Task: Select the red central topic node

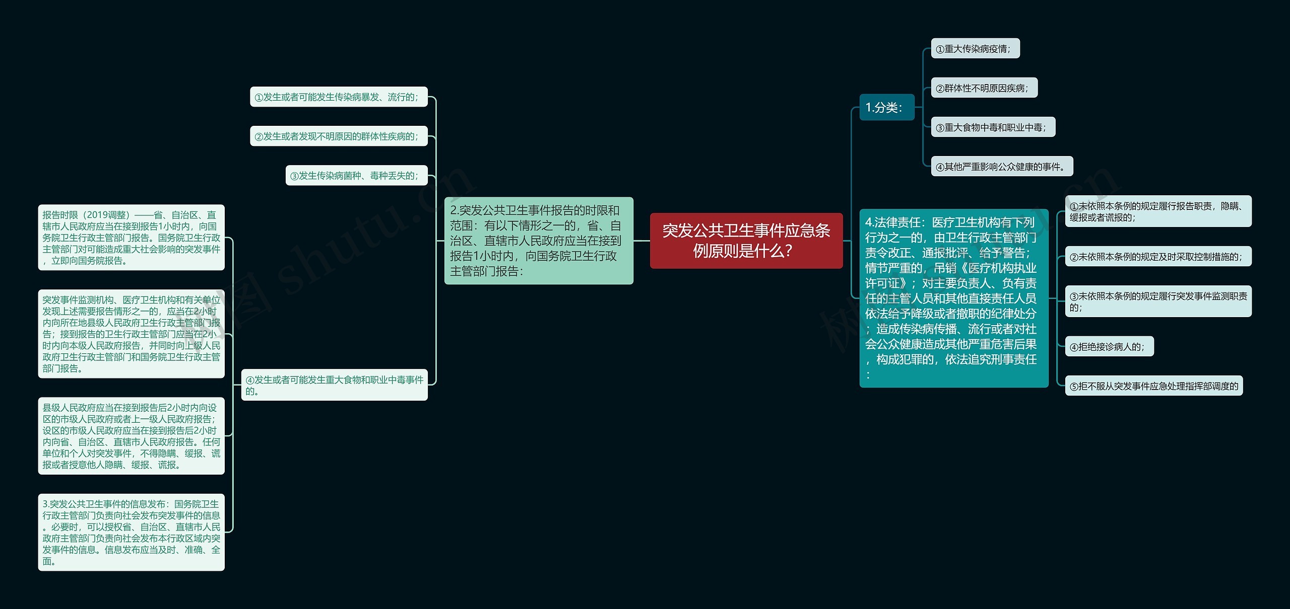Action: tap(746, 241)
